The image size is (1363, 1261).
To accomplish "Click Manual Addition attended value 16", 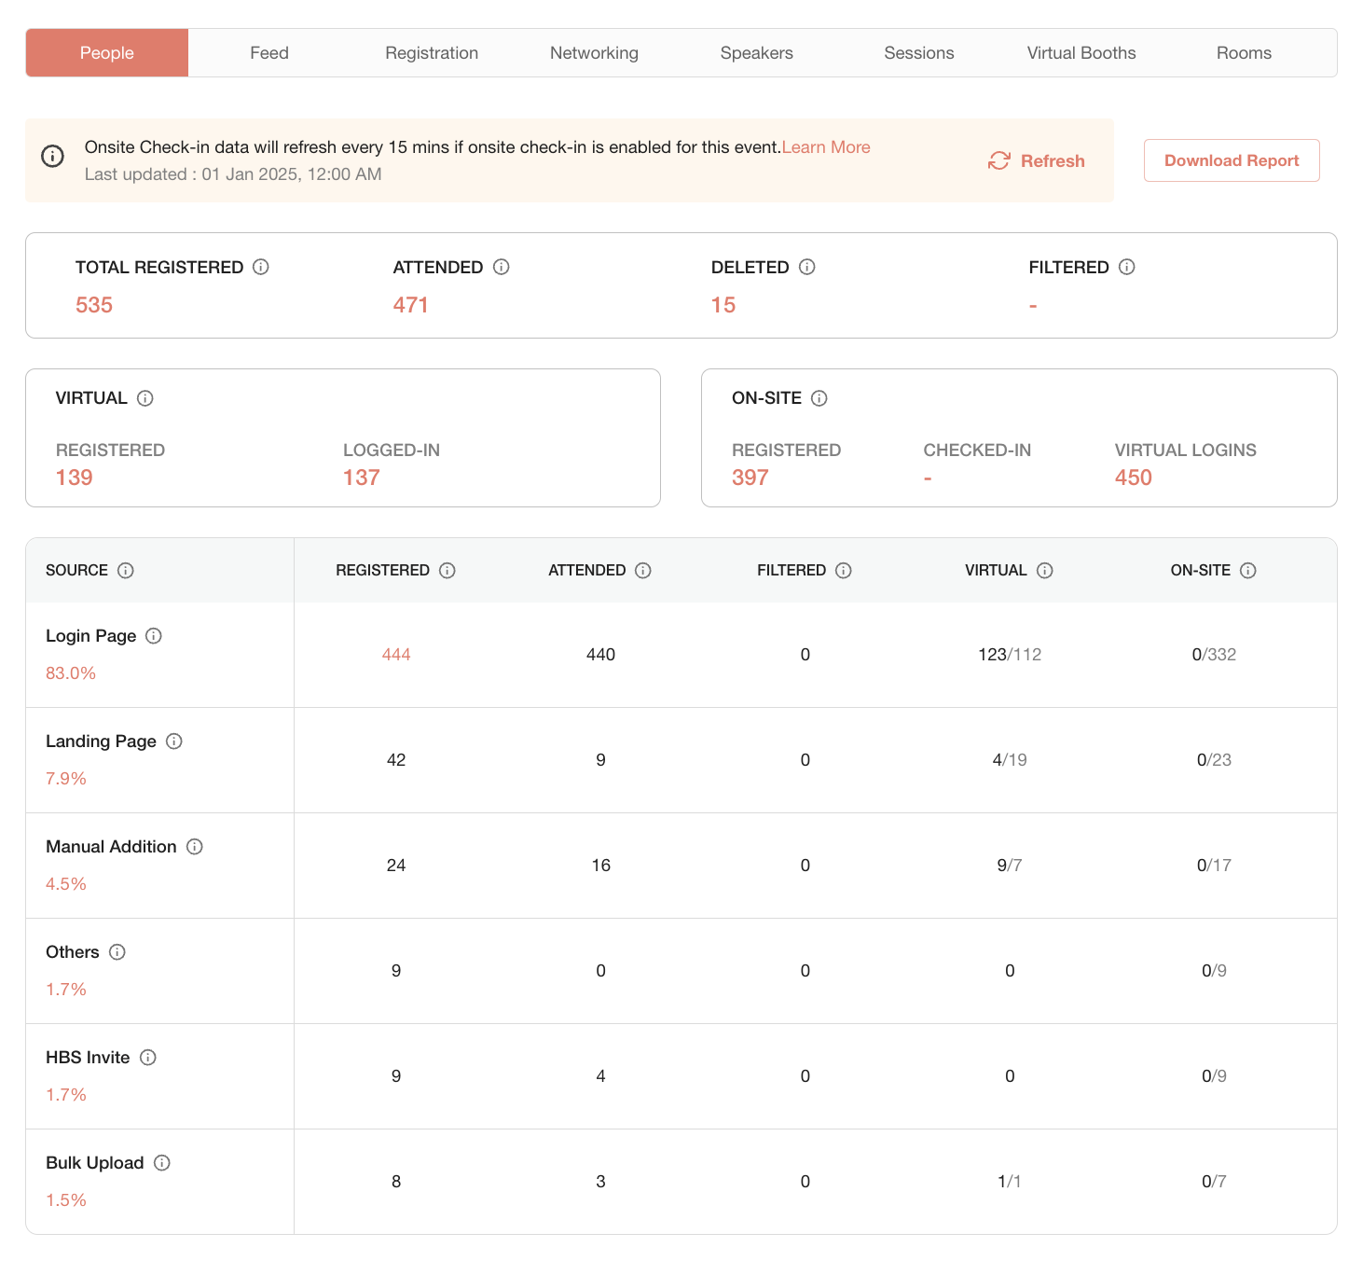I will (x=600, y=866).
